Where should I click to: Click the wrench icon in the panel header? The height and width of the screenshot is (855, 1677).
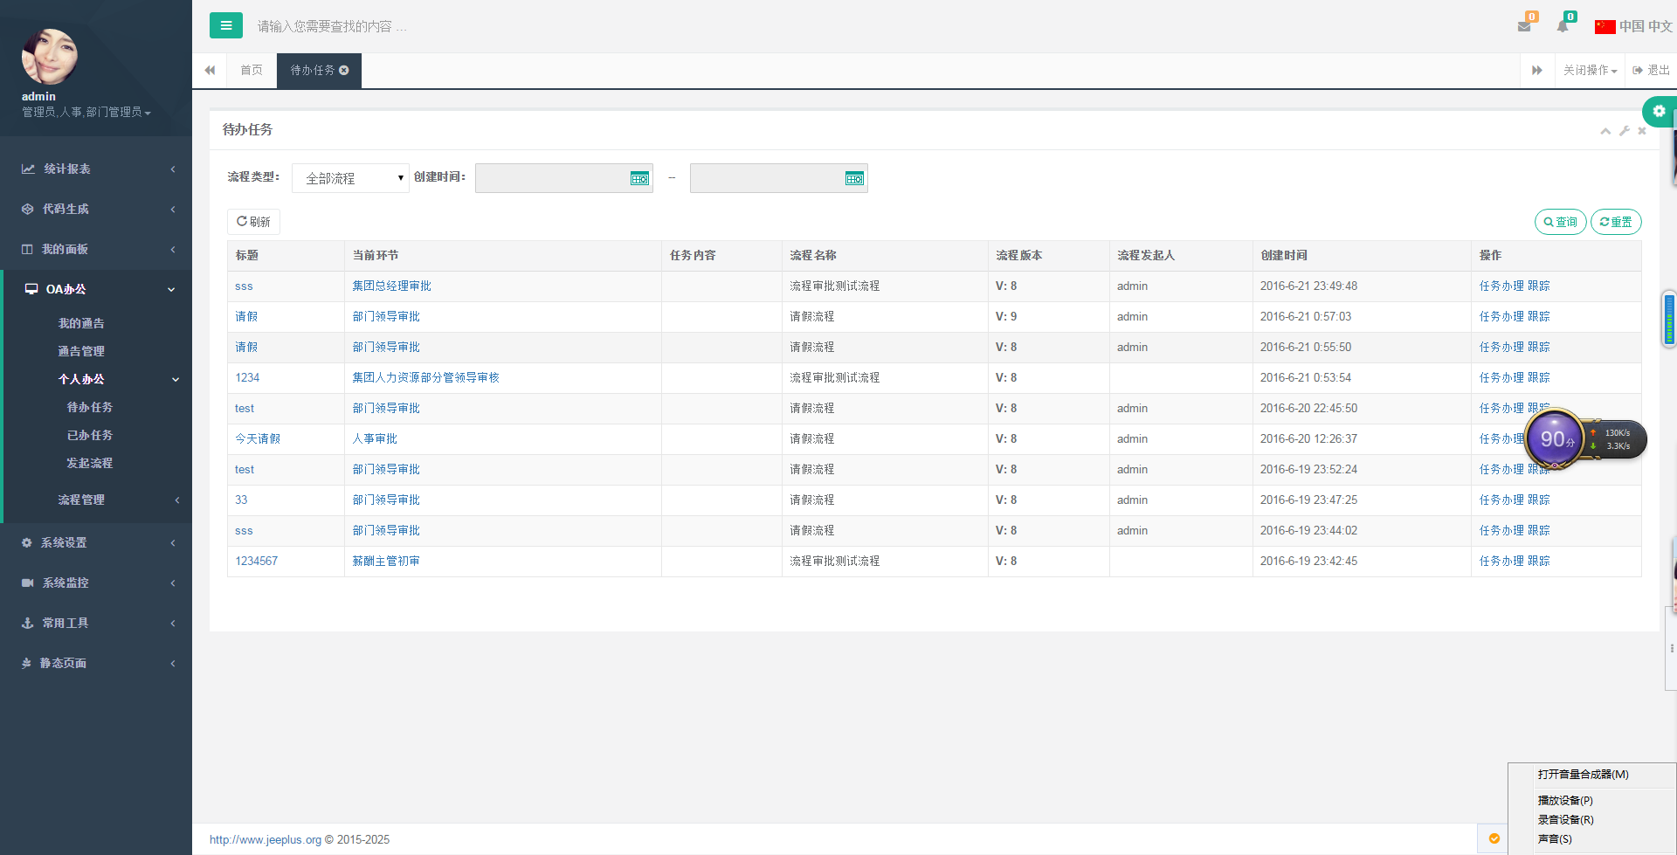[x=1624, y=131]
